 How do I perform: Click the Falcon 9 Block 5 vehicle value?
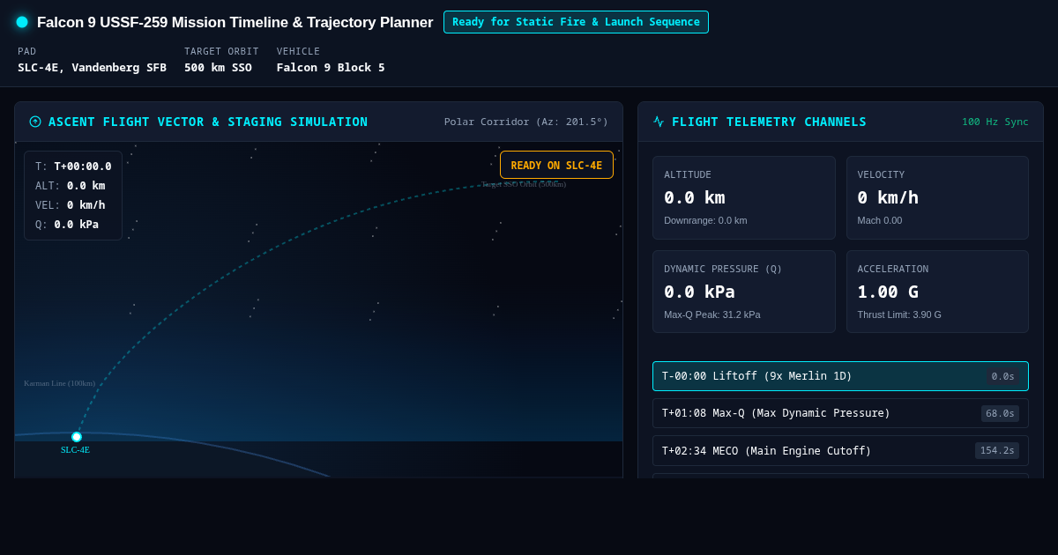coord(331,67)
